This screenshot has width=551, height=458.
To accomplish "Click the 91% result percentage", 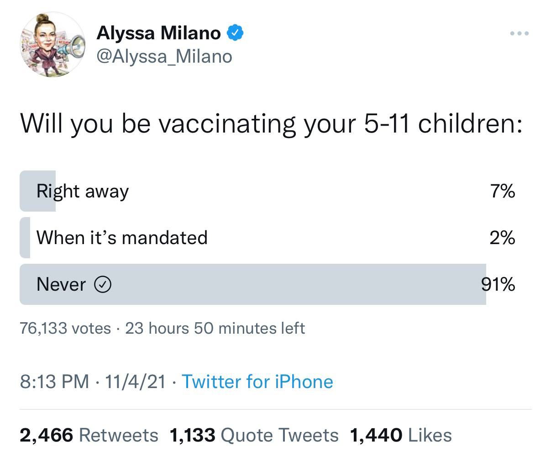I will [x=498, y=284].
